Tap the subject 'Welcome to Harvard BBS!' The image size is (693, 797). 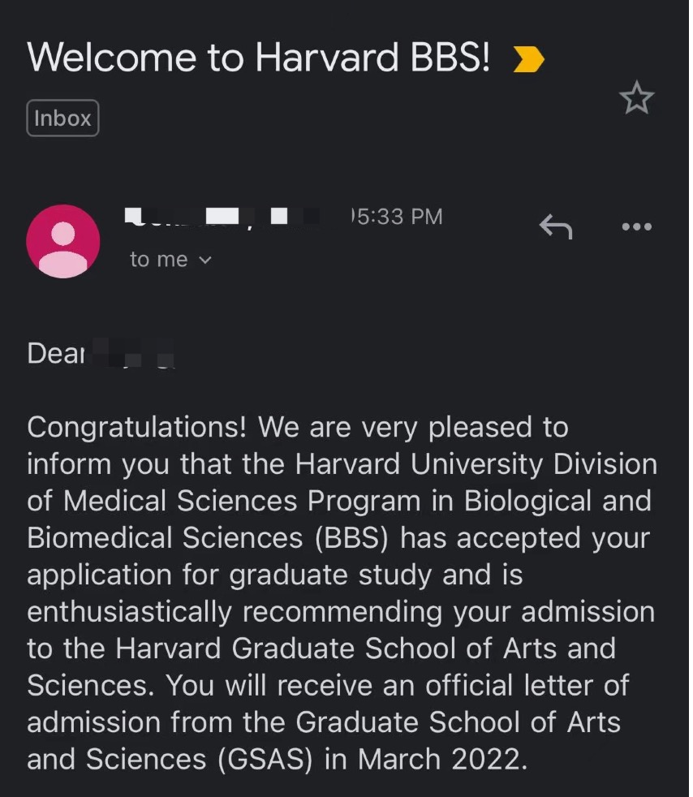click(x=259, y=57)
